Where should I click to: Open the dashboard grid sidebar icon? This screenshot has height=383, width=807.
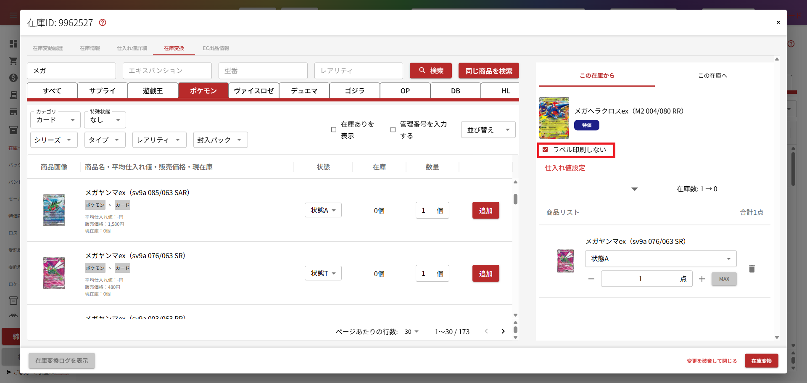[13, 44]
